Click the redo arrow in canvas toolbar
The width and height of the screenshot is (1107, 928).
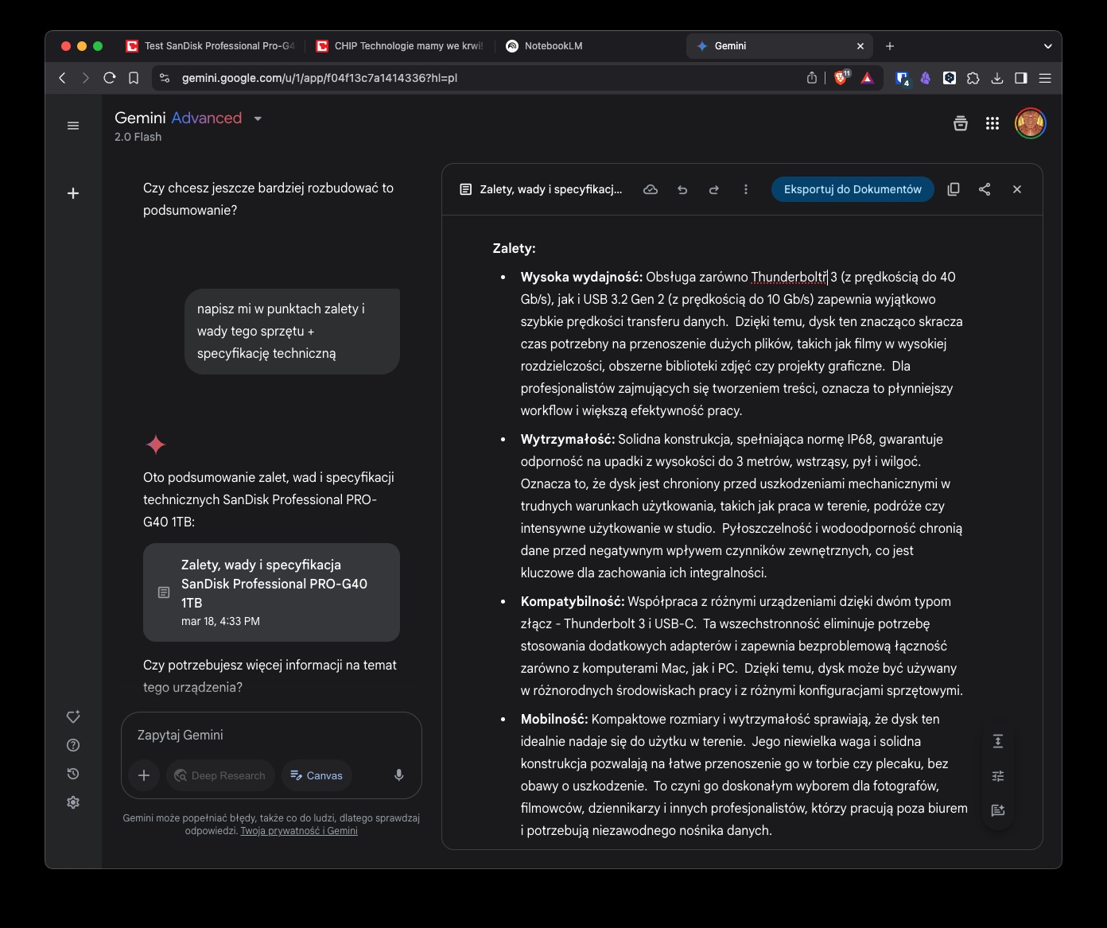click(714, 189)
